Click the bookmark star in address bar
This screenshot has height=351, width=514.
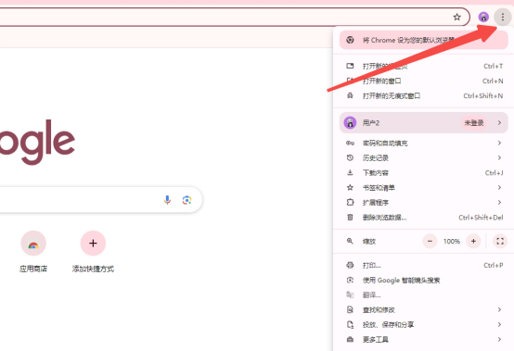pyautogui.click(x=456, y=17)
